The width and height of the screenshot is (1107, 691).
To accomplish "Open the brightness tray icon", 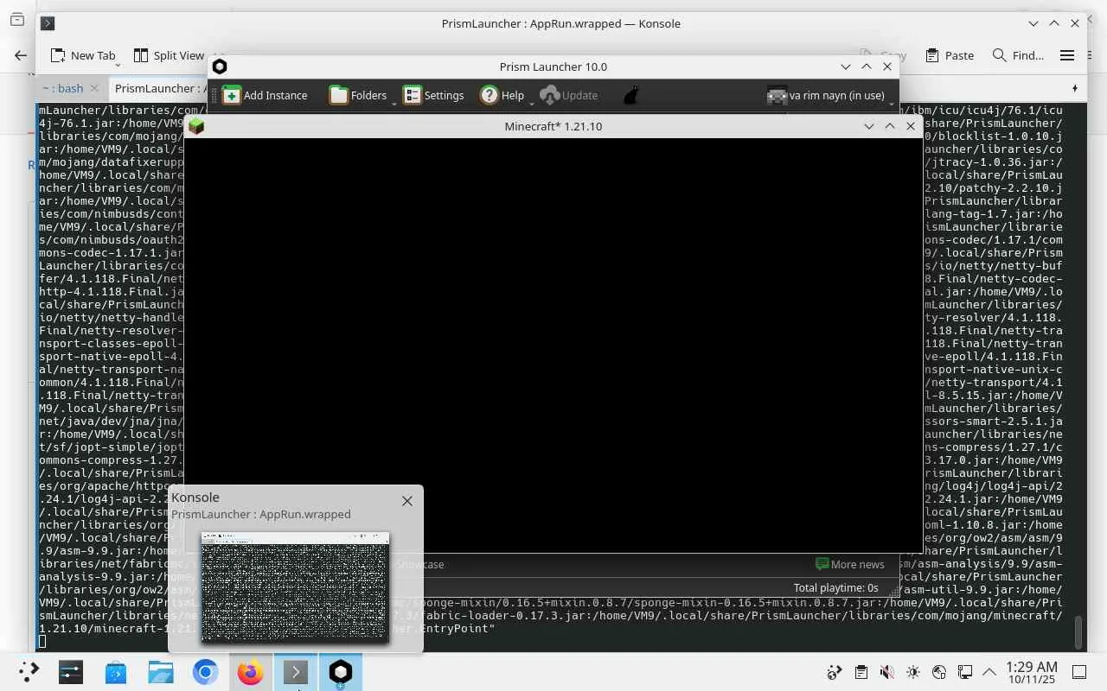I will coord(913,672).
